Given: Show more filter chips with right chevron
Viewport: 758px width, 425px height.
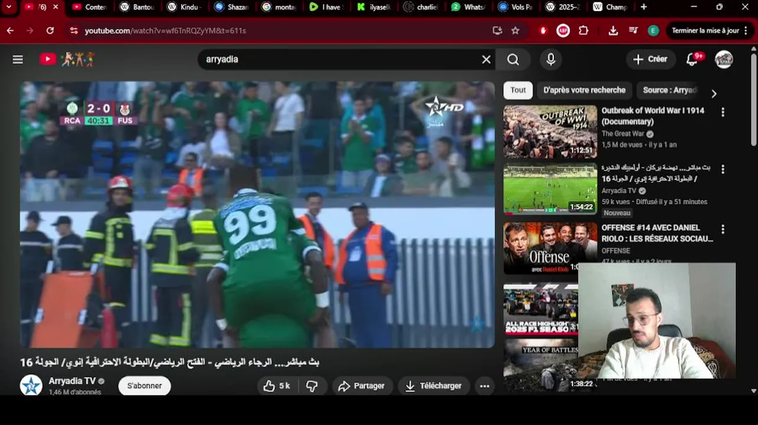Looking at the screenshot, I should [x=714, y=93].
